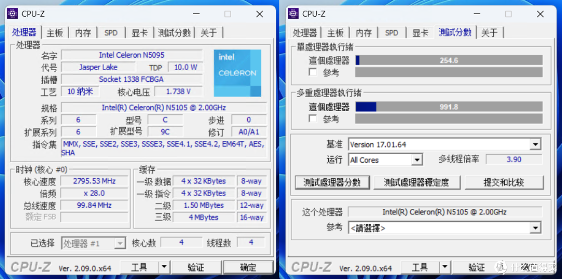The image size is (562, 279).
Task: Click the 三级 cache value 4 MBytes
Action: tap(203, 218)
